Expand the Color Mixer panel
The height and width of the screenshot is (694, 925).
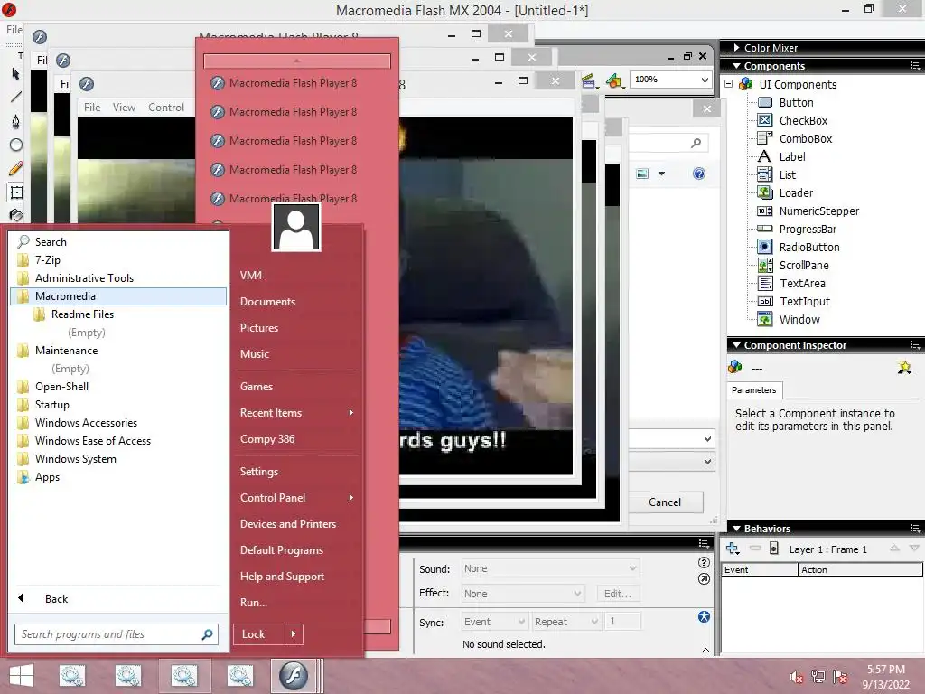(x=736, y=48)
